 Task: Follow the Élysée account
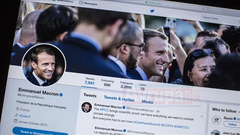pos(232,124)
